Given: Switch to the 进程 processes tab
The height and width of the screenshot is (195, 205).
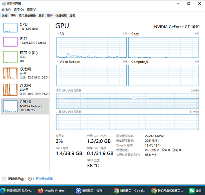Looking at the screenshot, I should point(5,16).
